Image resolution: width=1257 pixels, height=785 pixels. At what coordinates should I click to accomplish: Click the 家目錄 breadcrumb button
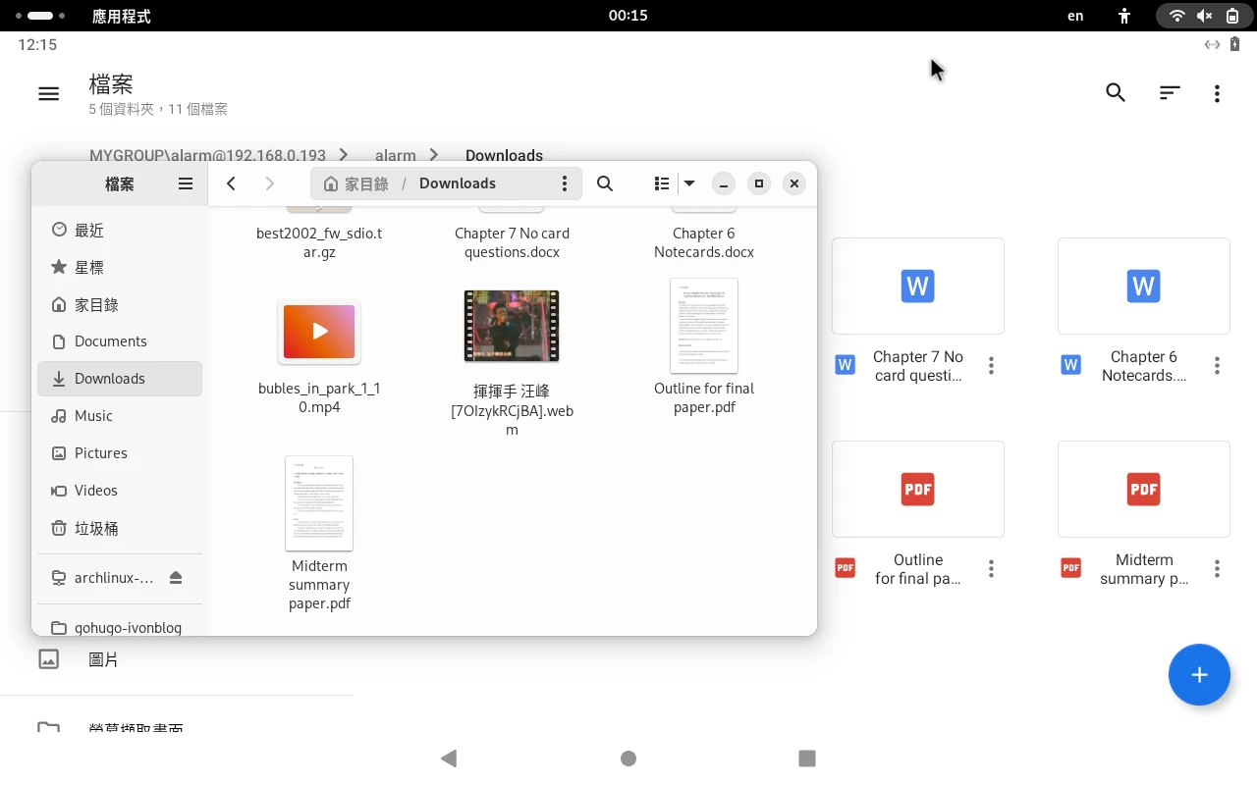(356, 183)
